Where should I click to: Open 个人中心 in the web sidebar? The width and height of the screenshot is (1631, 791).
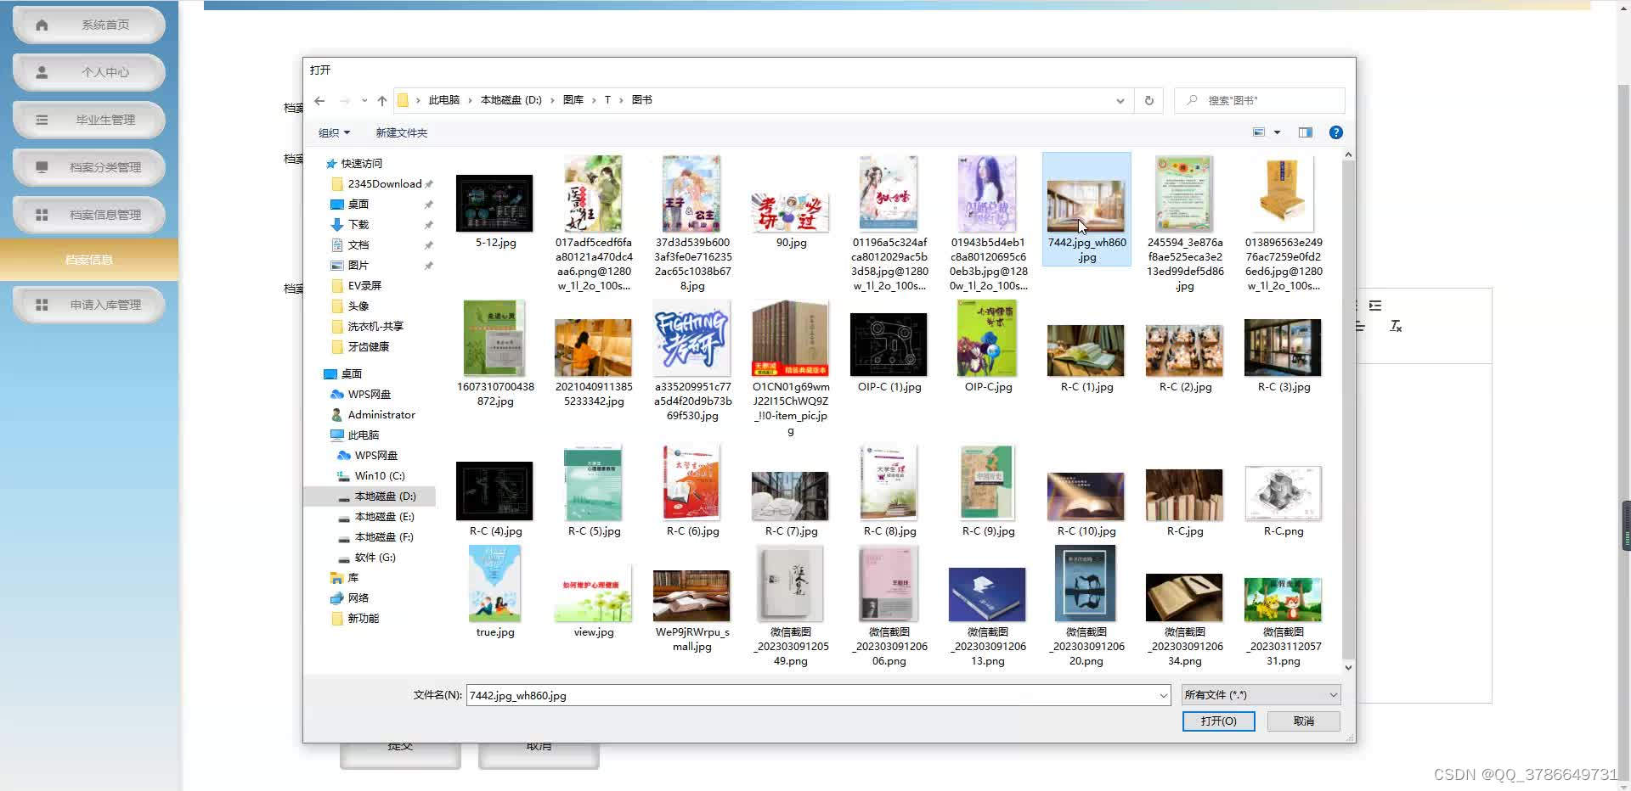(89, 72)
